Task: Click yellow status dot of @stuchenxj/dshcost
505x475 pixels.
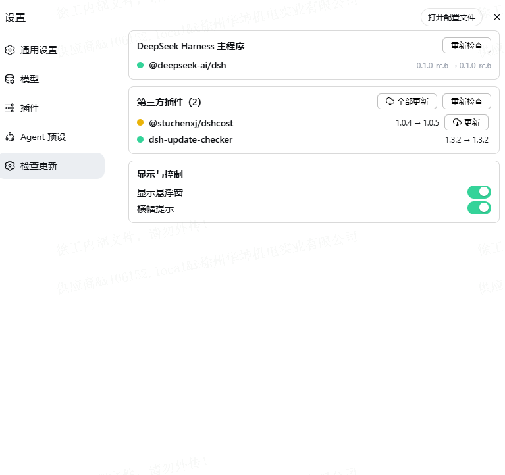Action: point(140,122)
